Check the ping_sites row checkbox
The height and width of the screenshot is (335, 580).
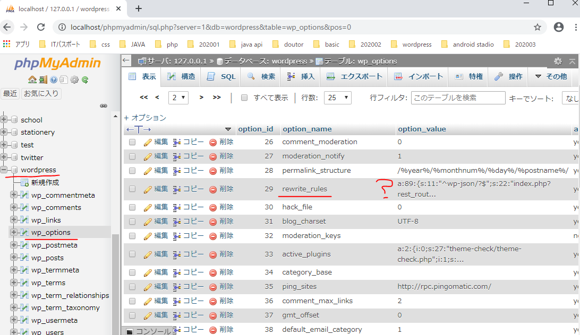[x=132, y=287]
